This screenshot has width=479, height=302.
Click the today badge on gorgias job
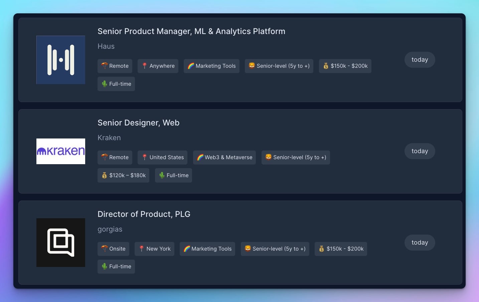[x=420, y=243]
